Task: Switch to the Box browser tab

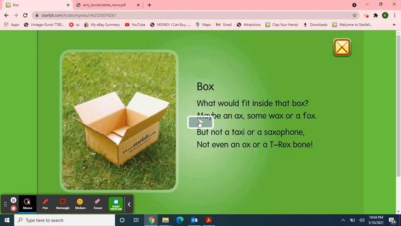Action: [x=36, y=5]
